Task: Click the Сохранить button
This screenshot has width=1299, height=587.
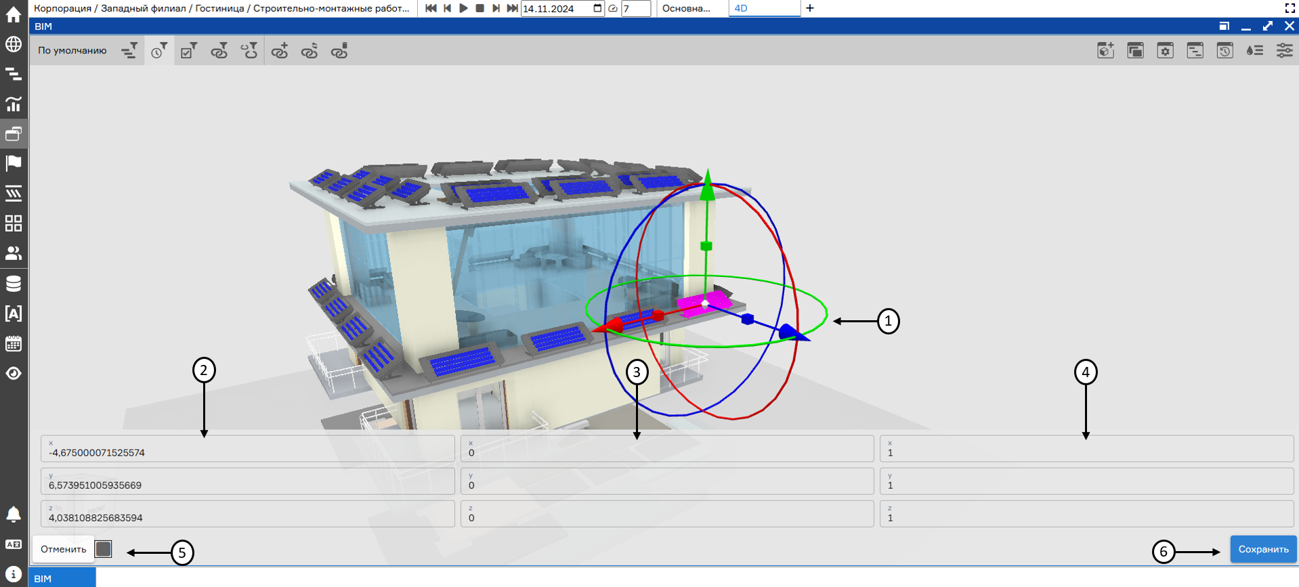Action: 1263,549
